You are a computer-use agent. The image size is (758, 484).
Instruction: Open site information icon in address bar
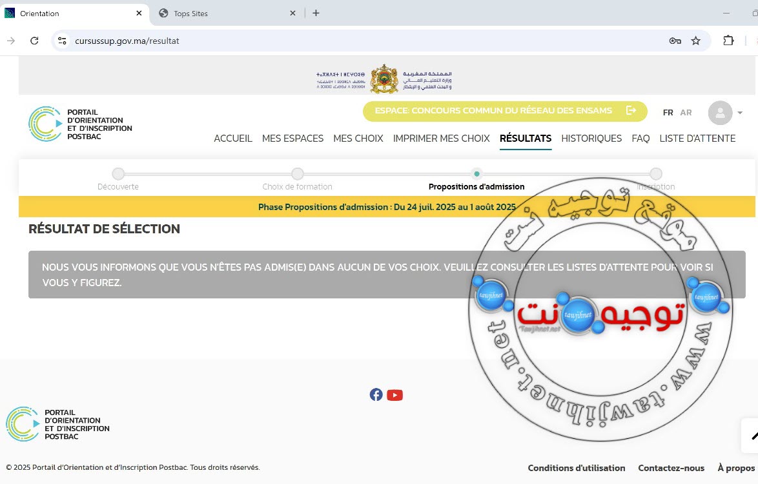coord(63,41)
